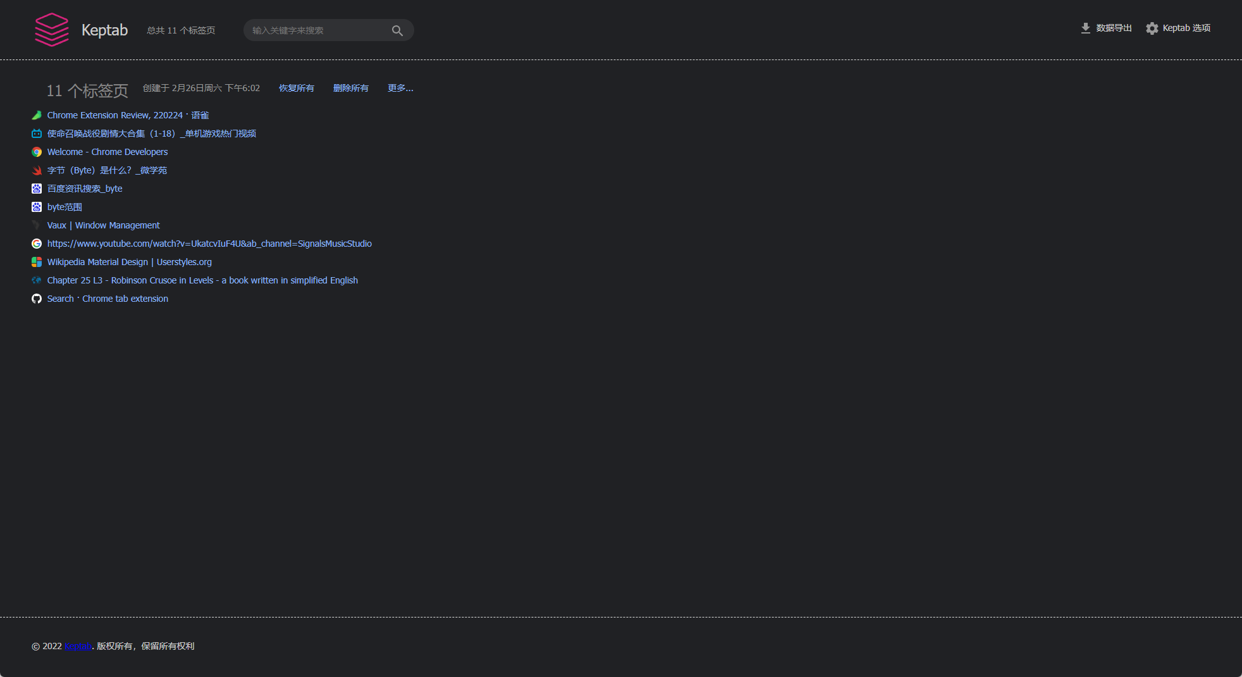Viewport: 1242px width, 677px height.
Task: Click the 数据导出 export button
Action: pos(1106,28)
